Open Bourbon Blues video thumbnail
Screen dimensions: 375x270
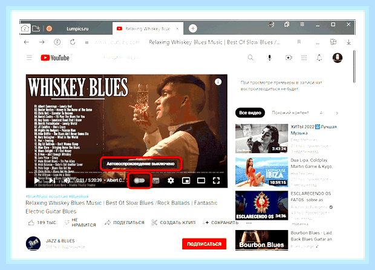coord(262,240)
